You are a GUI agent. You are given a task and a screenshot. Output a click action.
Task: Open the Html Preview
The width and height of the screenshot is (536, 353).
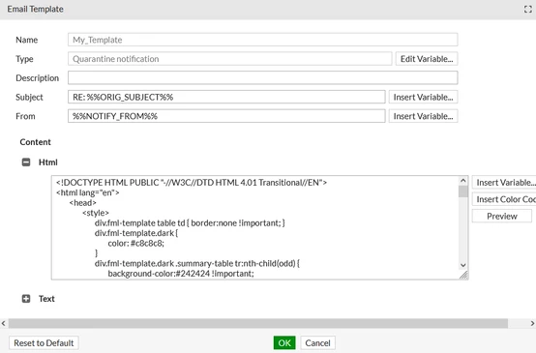click(x=502, y=216)
